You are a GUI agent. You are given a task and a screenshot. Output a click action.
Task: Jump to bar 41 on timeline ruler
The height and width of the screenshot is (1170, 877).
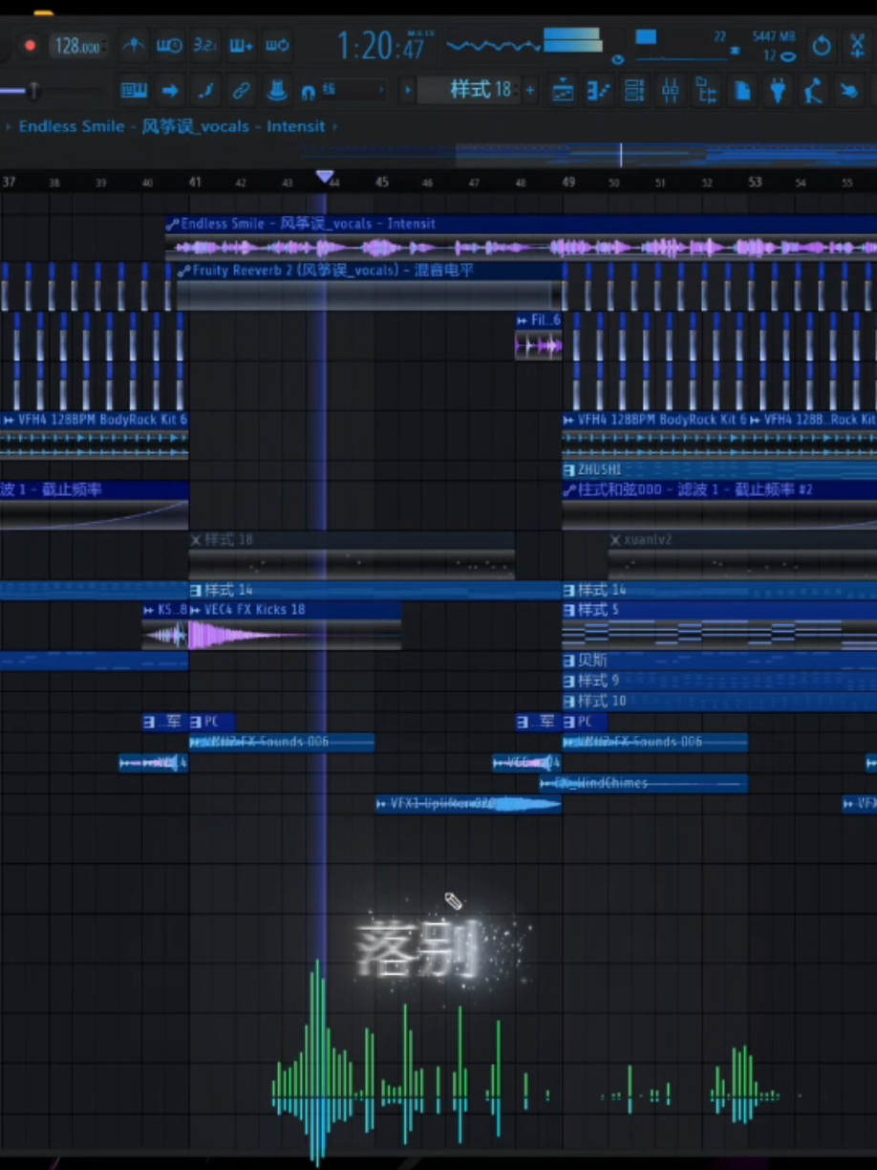pyautogui.click(x=195, y=182)
